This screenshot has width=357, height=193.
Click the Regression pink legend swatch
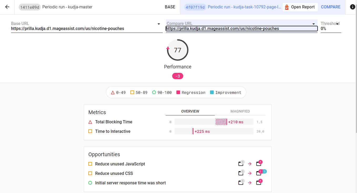[x=178, y=93]
